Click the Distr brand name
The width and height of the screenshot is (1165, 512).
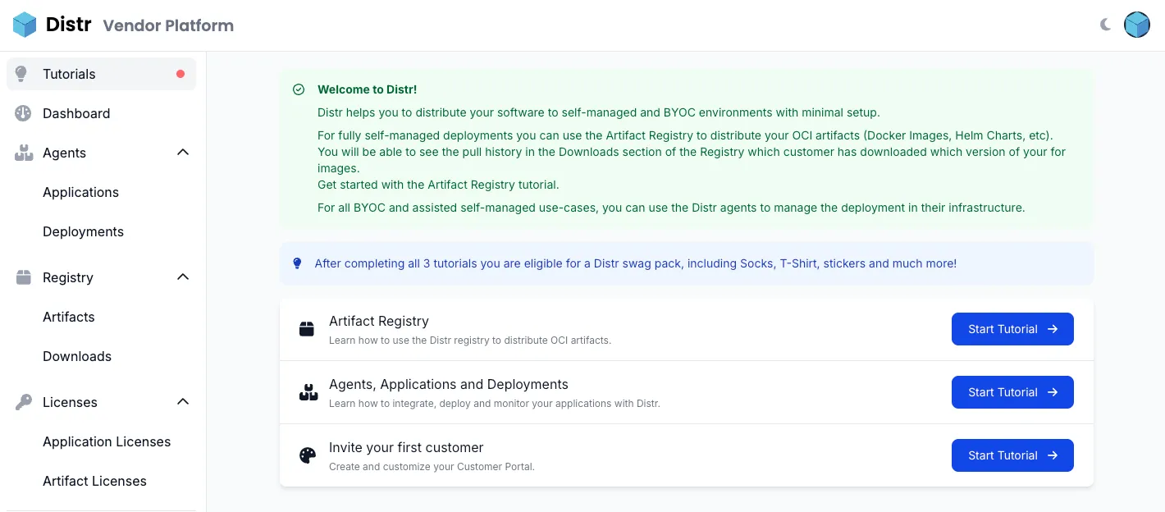tap(69, 25)
